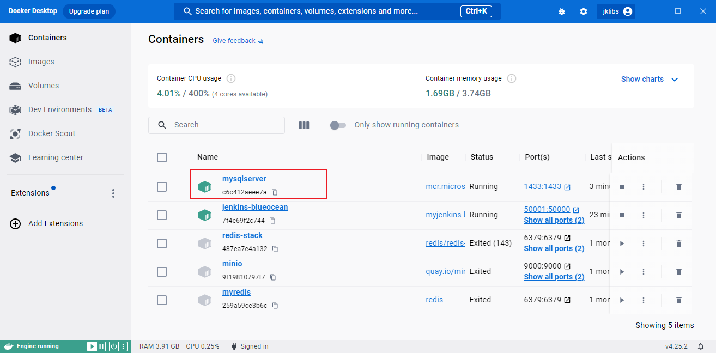
Task: Open the notifications bell in status bar
Action: click(x=701, y=346)
